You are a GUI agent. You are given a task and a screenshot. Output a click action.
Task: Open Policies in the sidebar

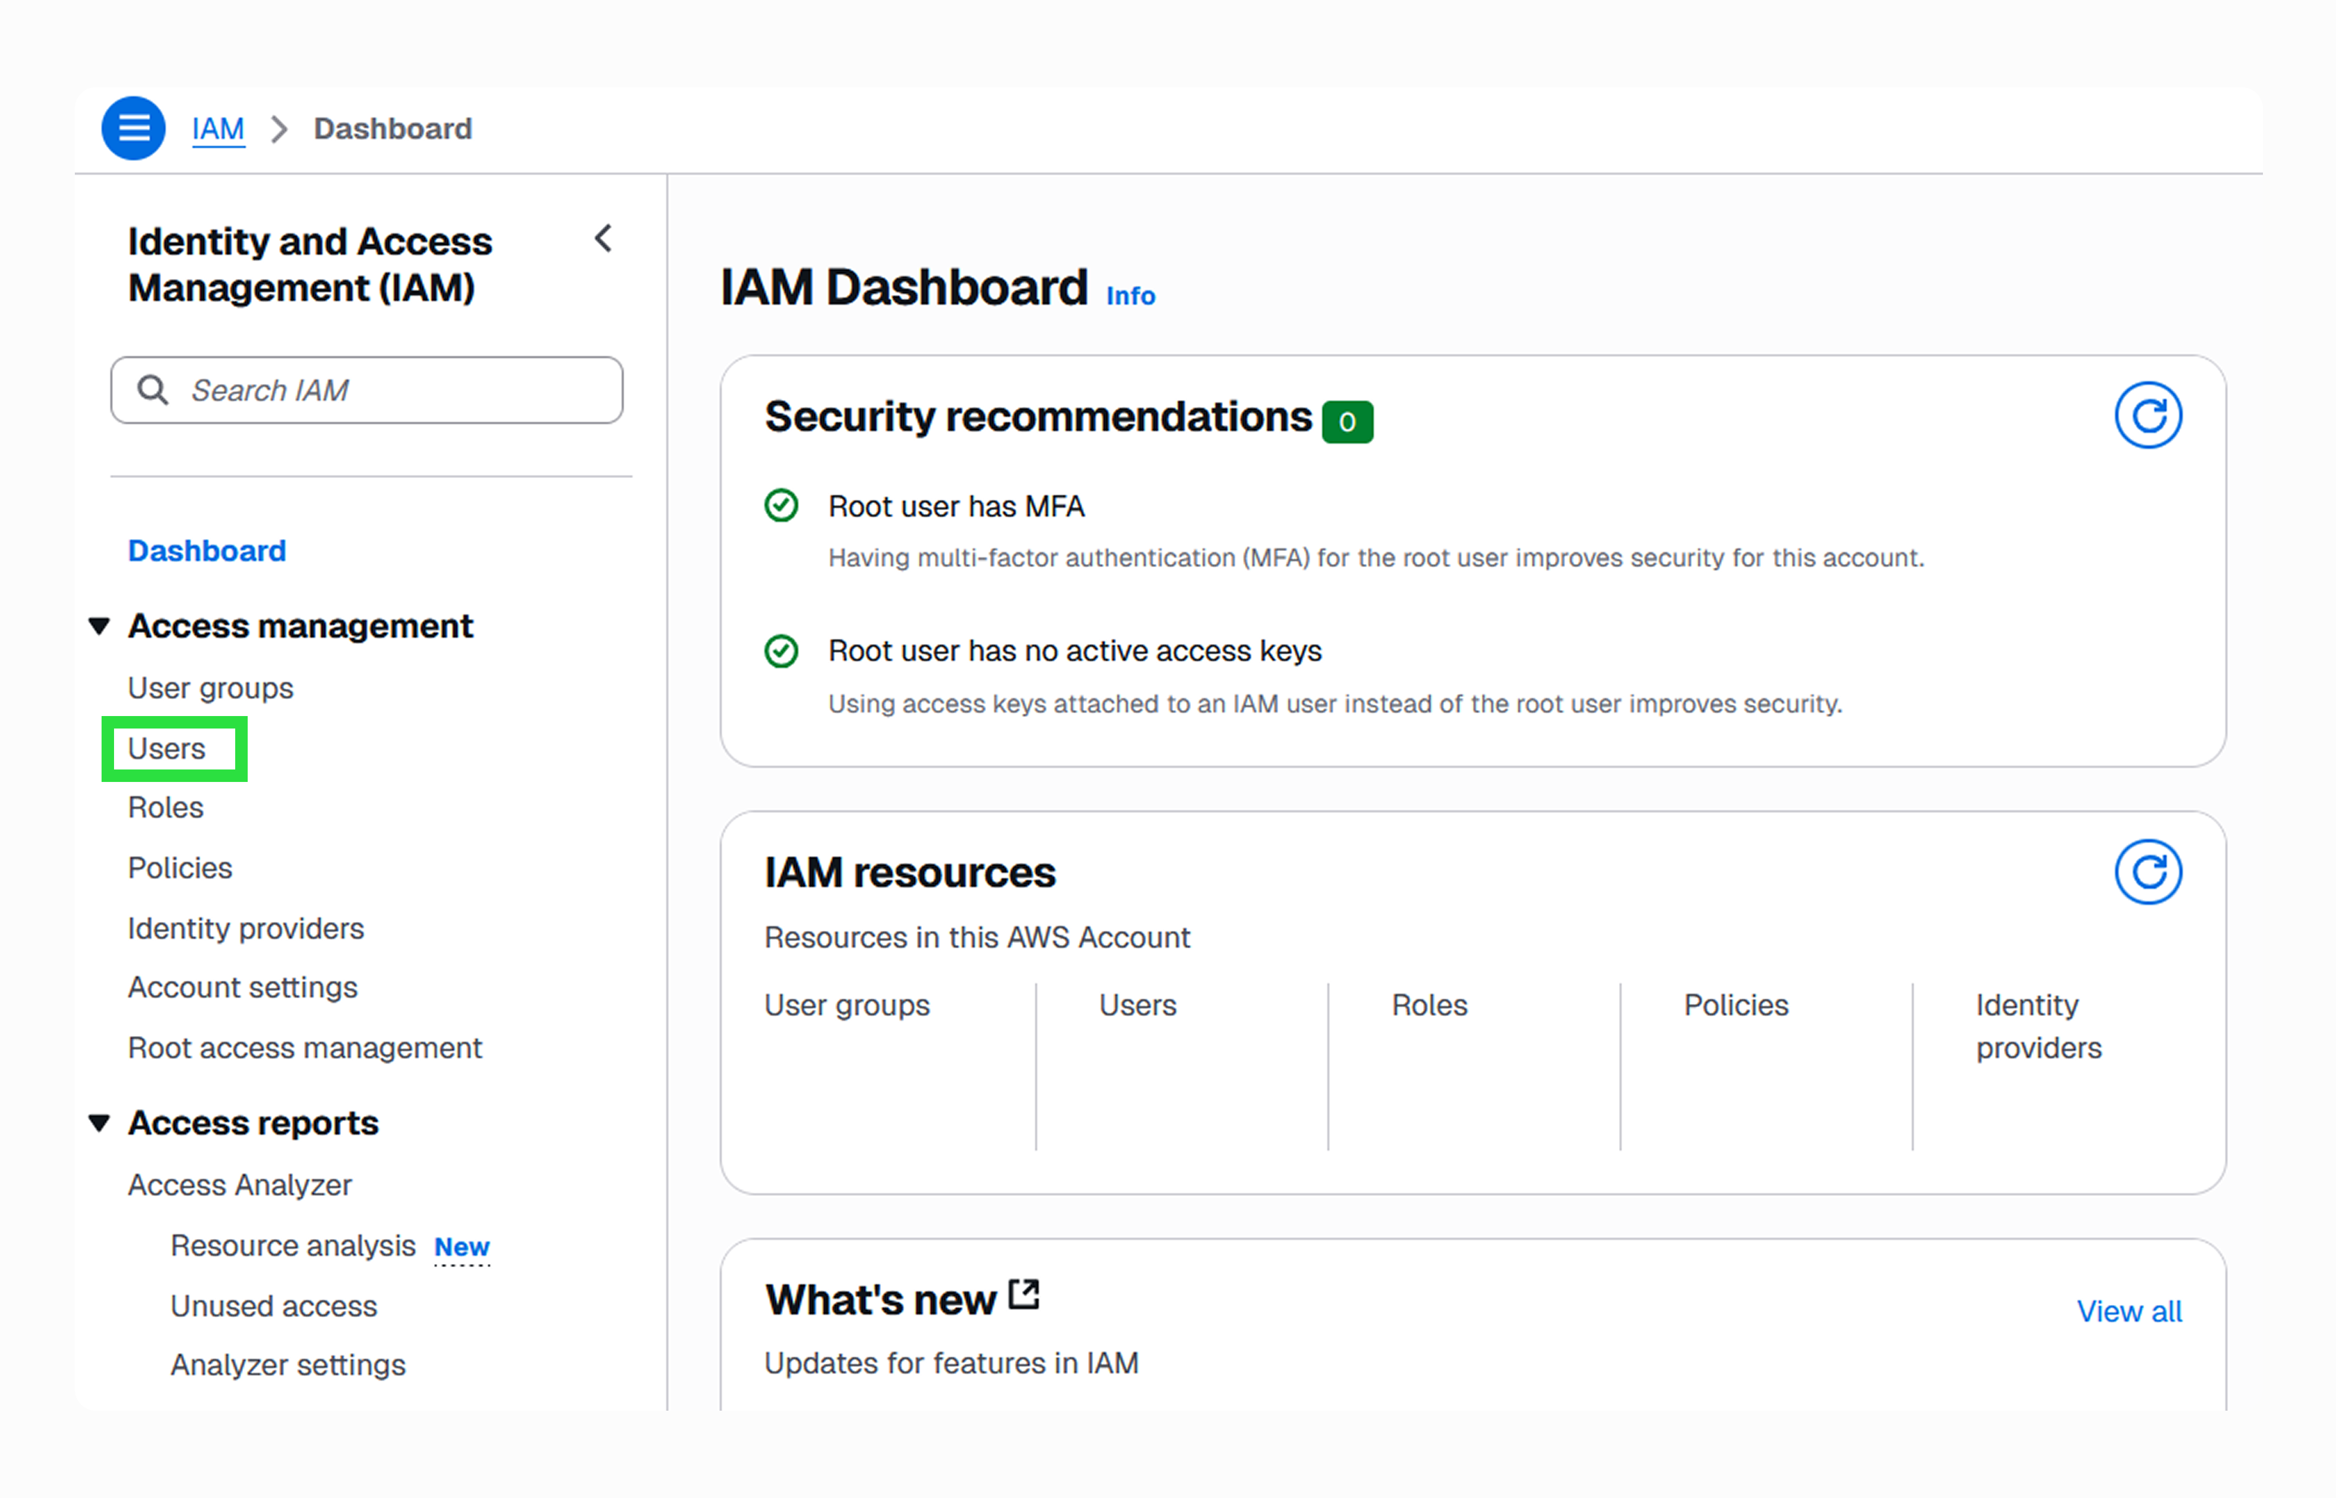click(180, 867)
